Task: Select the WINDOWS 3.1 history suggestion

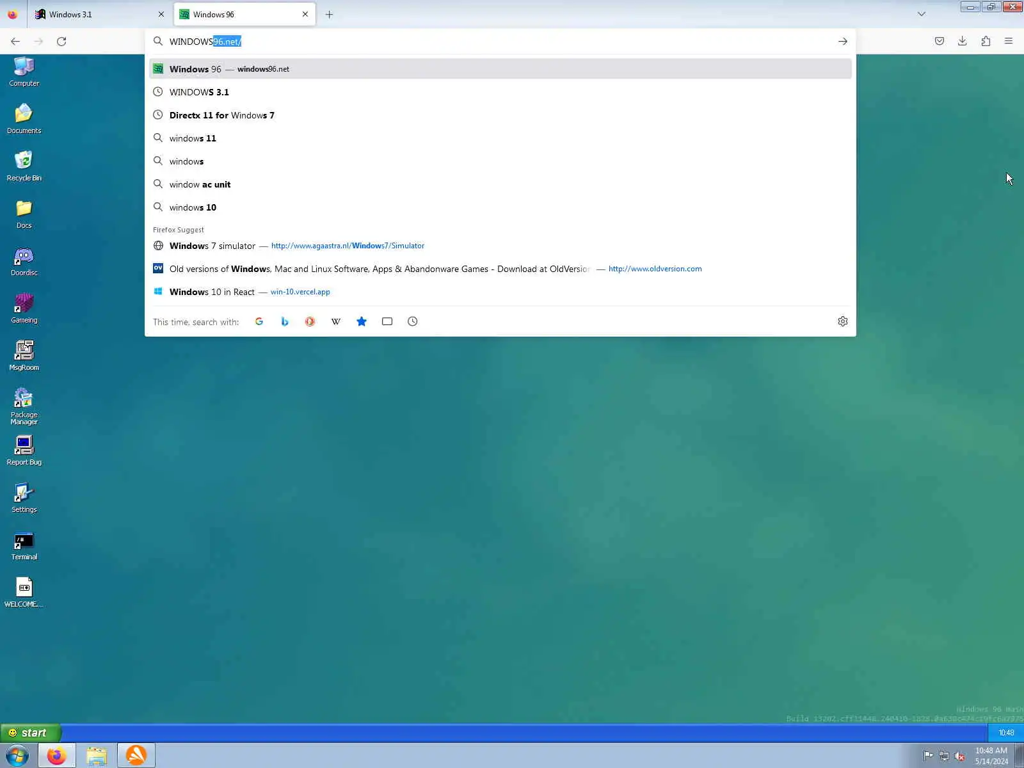Action: pos(500,92)
